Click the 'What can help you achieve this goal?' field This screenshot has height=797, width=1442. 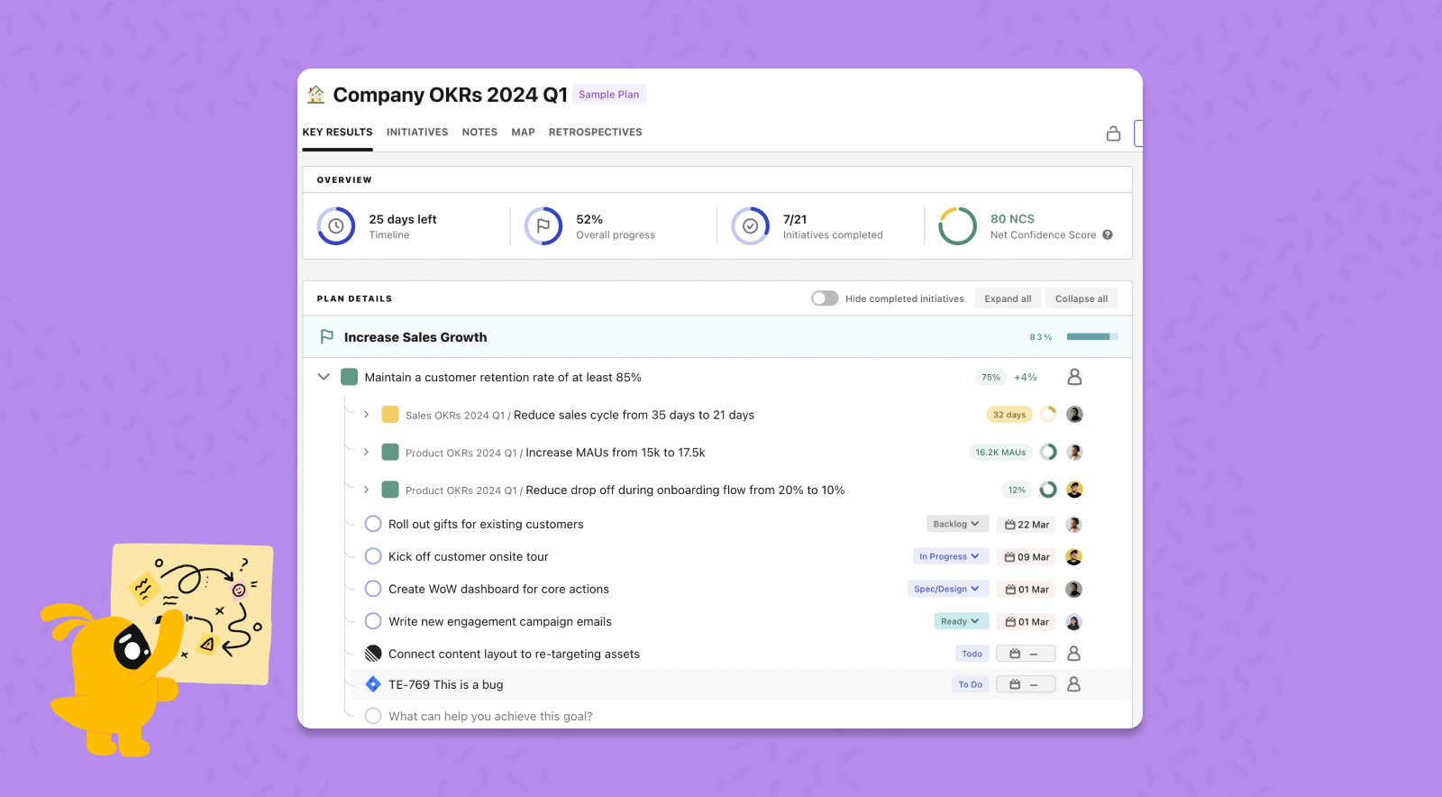click(490, 716)
